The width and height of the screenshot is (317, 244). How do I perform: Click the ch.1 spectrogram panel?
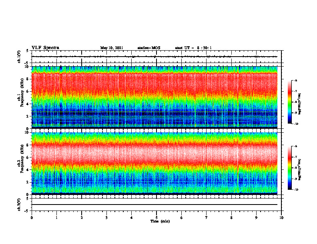pyautogui.click(x=154, y=97)
